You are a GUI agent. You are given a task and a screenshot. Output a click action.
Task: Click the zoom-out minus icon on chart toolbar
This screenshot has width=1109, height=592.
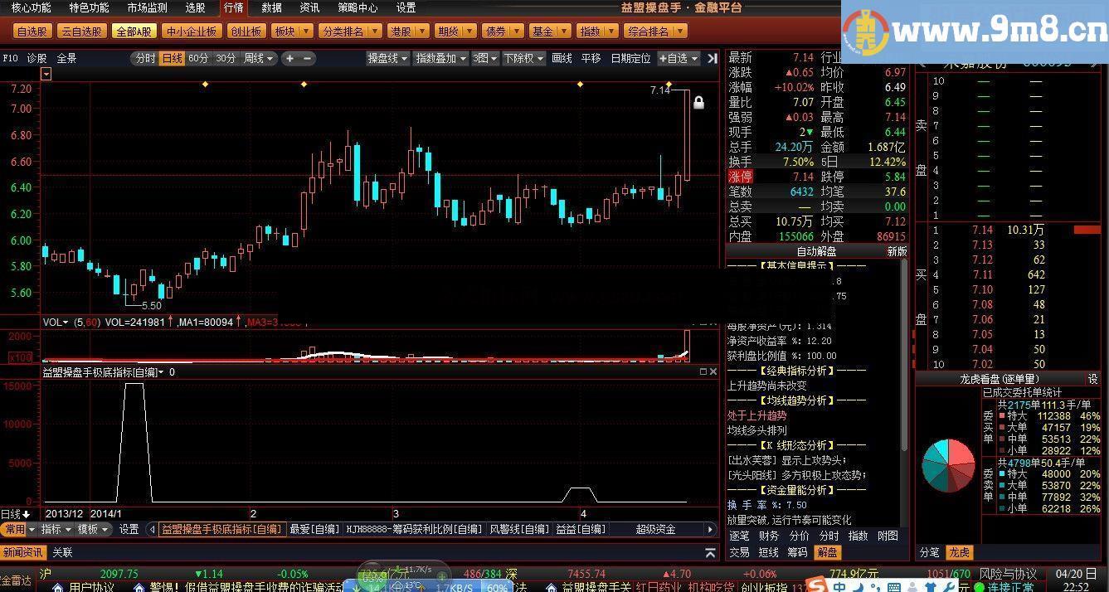point(307,59)
